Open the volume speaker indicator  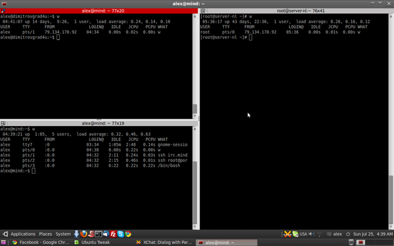click(311, 234)
